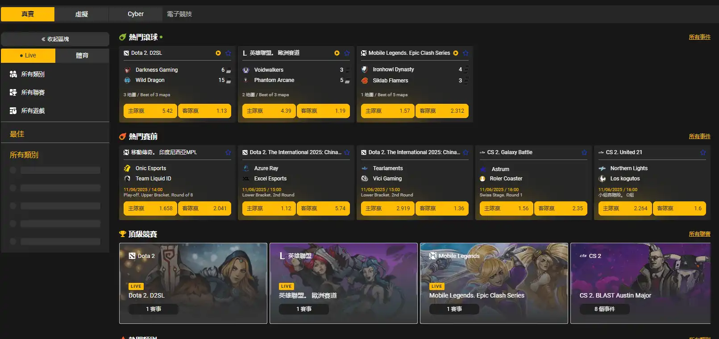
Task: Click the 所有聯賽 sidebar icon
Action: point(13,92)
